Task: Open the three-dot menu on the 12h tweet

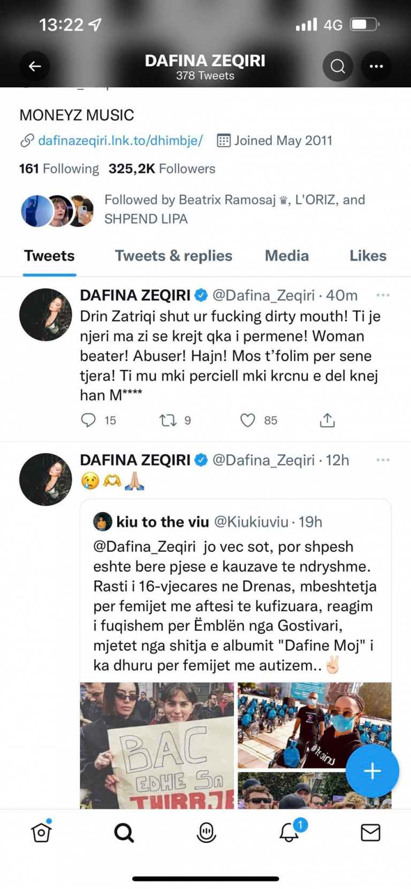Action: click(x=383, y=460)
